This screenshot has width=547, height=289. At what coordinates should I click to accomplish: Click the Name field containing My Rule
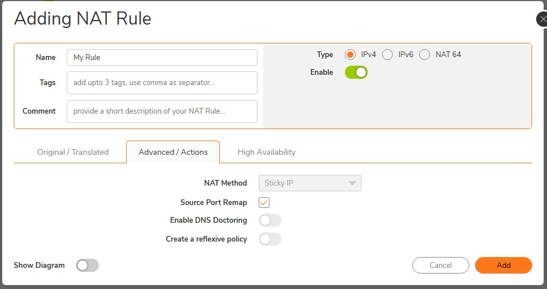coord(162,58)
